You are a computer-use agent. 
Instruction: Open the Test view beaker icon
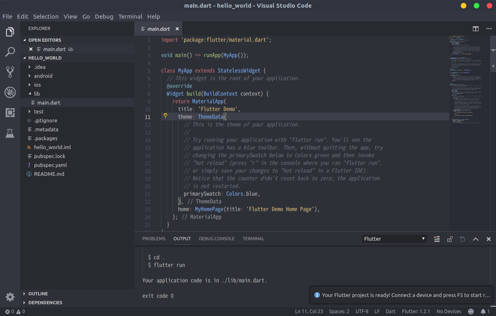(10, 133)
